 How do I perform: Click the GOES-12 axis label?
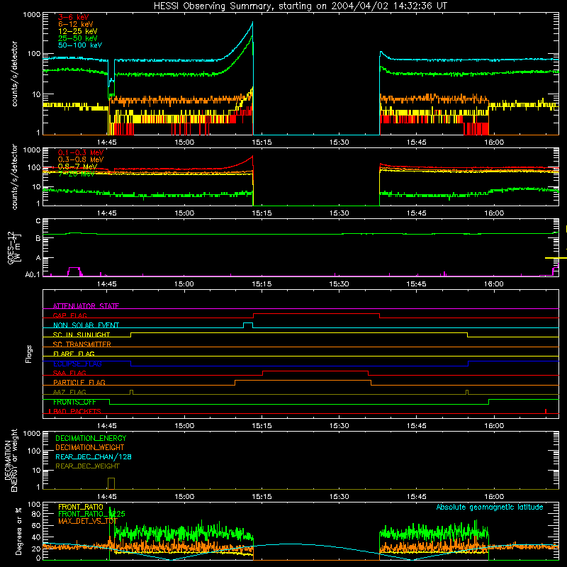click(x=13, y=248)
